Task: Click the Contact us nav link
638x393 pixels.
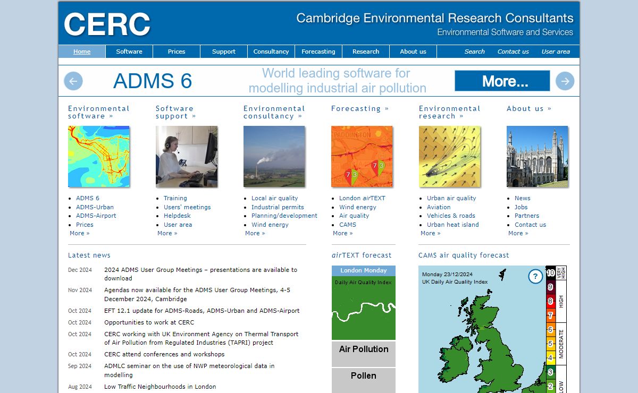Action: [513, 52]
